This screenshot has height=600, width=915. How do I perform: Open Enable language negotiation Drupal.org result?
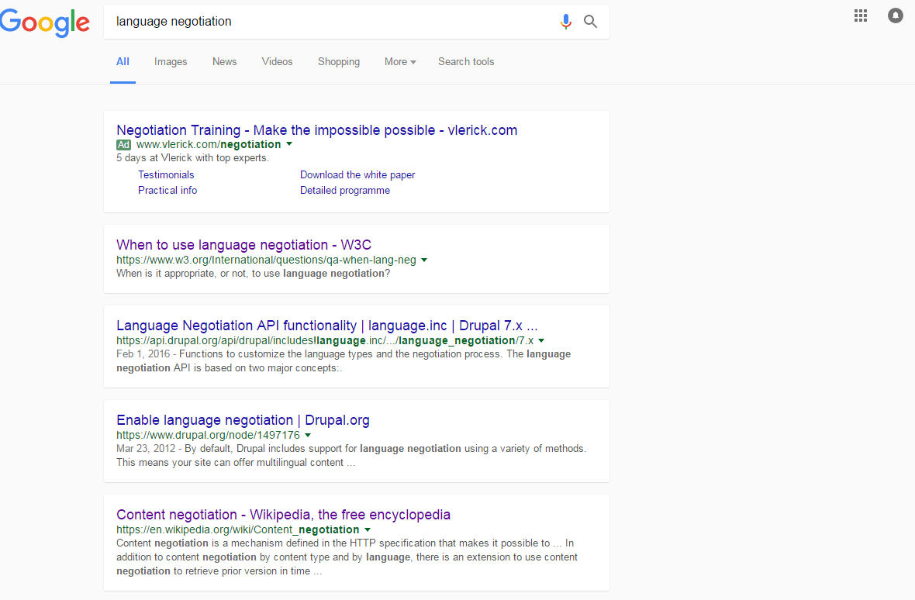[243, 420]
